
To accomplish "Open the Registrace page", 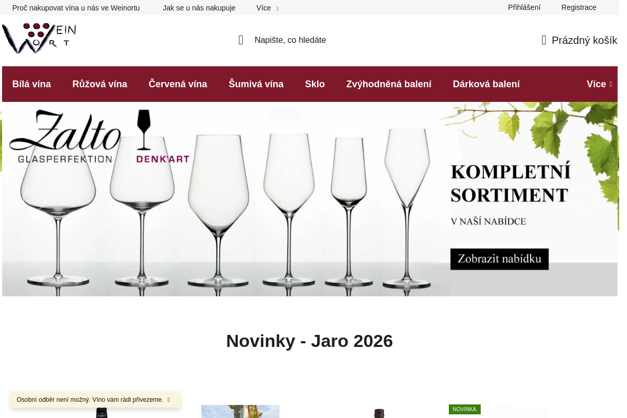I will click(578, 7).
